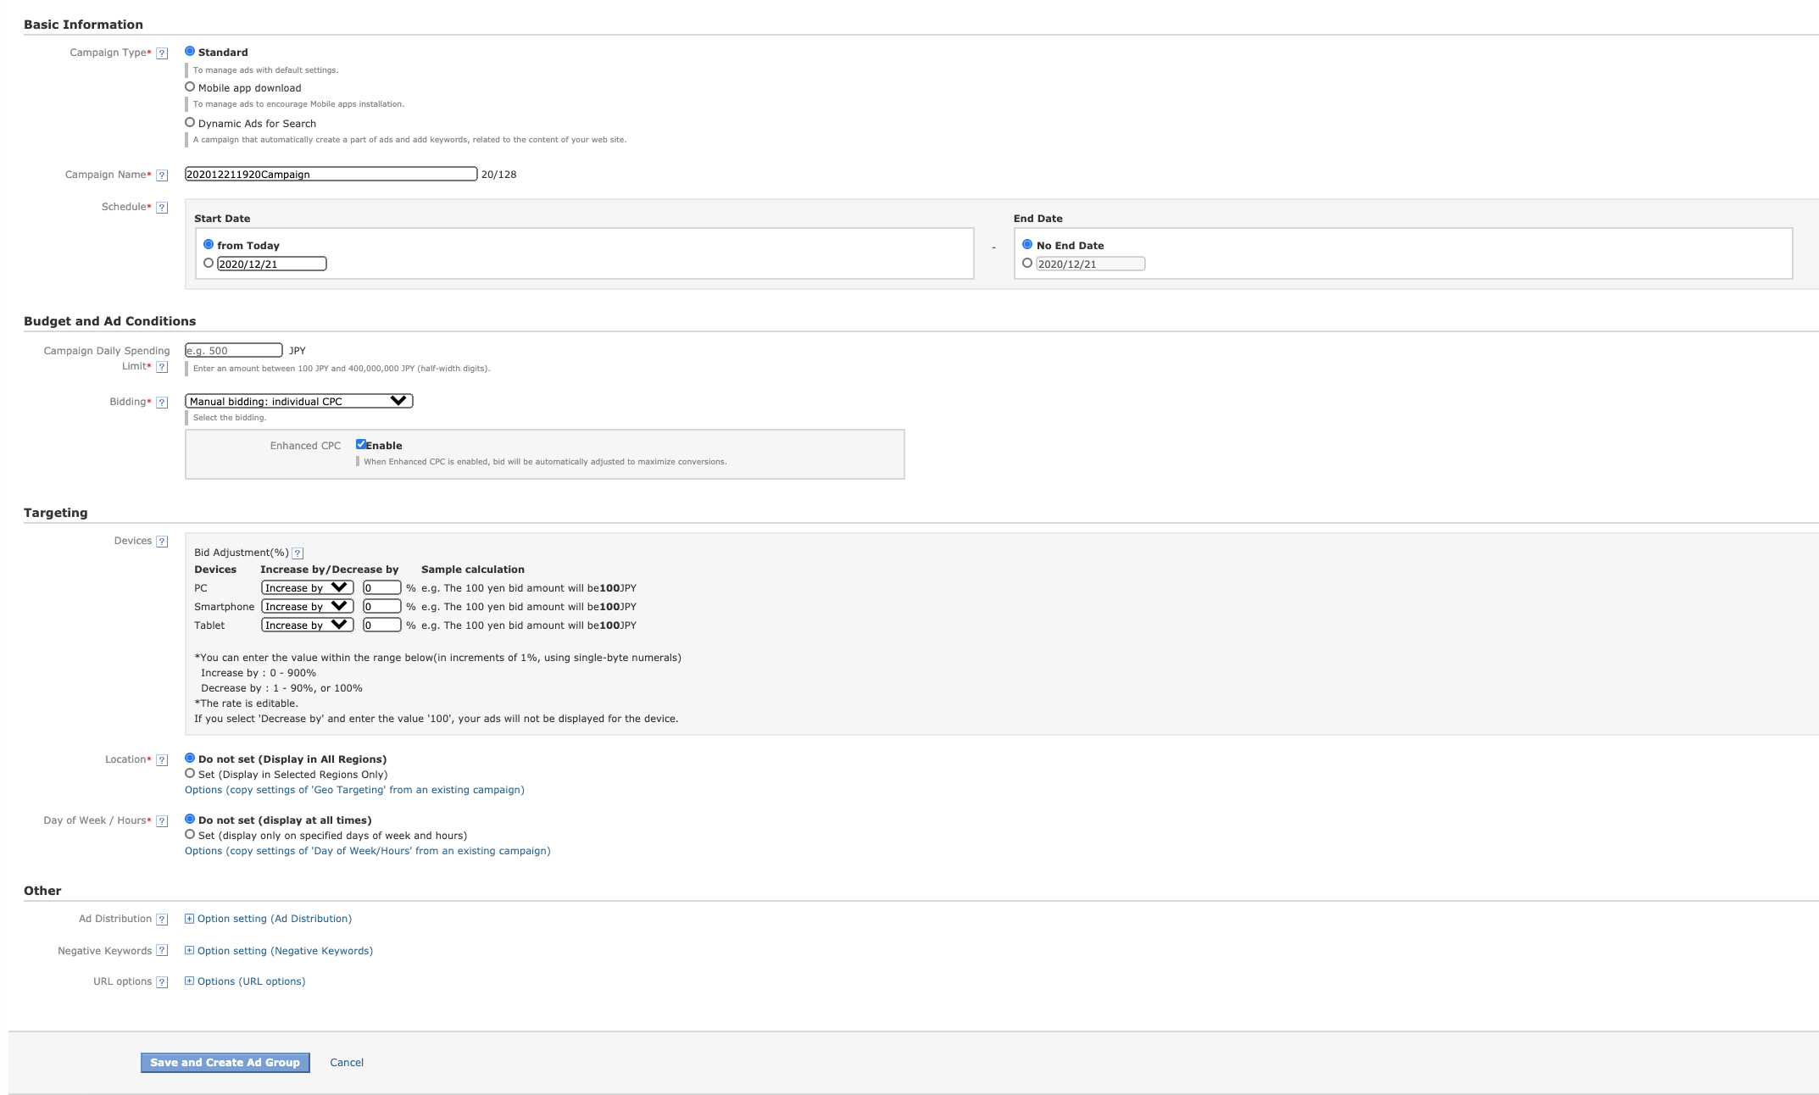Expand Smartphone bid adjustment increase/decrease dropdown
This screenshot has height=1095, width=1819.
pyautogui.click(x=307, y=607)
